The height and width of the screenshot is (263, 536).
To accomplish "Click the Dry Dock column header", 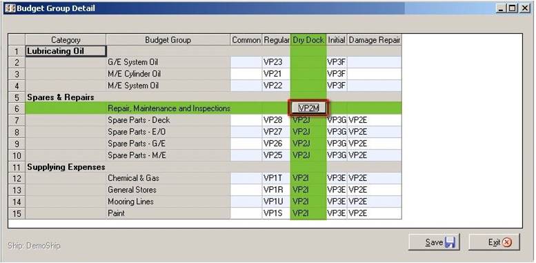I will 308,40.
